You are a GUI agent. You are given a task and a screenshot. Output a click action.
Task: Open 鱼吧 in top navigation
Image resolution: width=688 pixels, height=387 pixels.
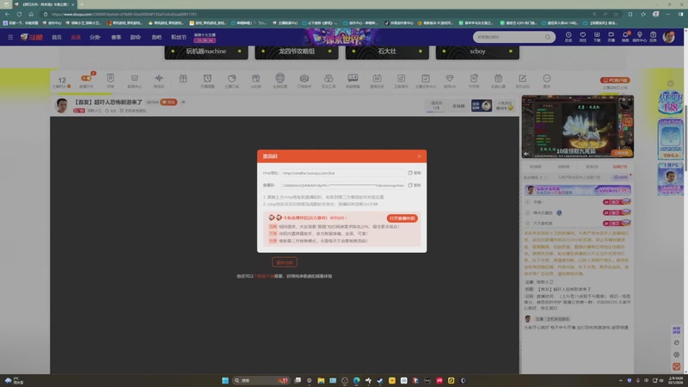point(157,37)
